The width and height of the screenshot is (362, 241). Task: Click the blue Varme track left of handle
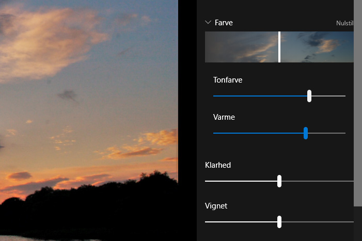pyautogui.click(x=258, y=133)
